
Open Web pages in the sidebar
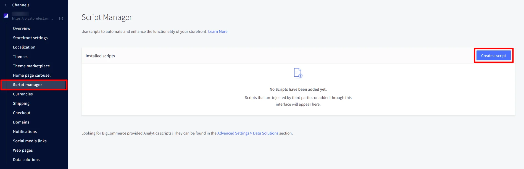23,150
